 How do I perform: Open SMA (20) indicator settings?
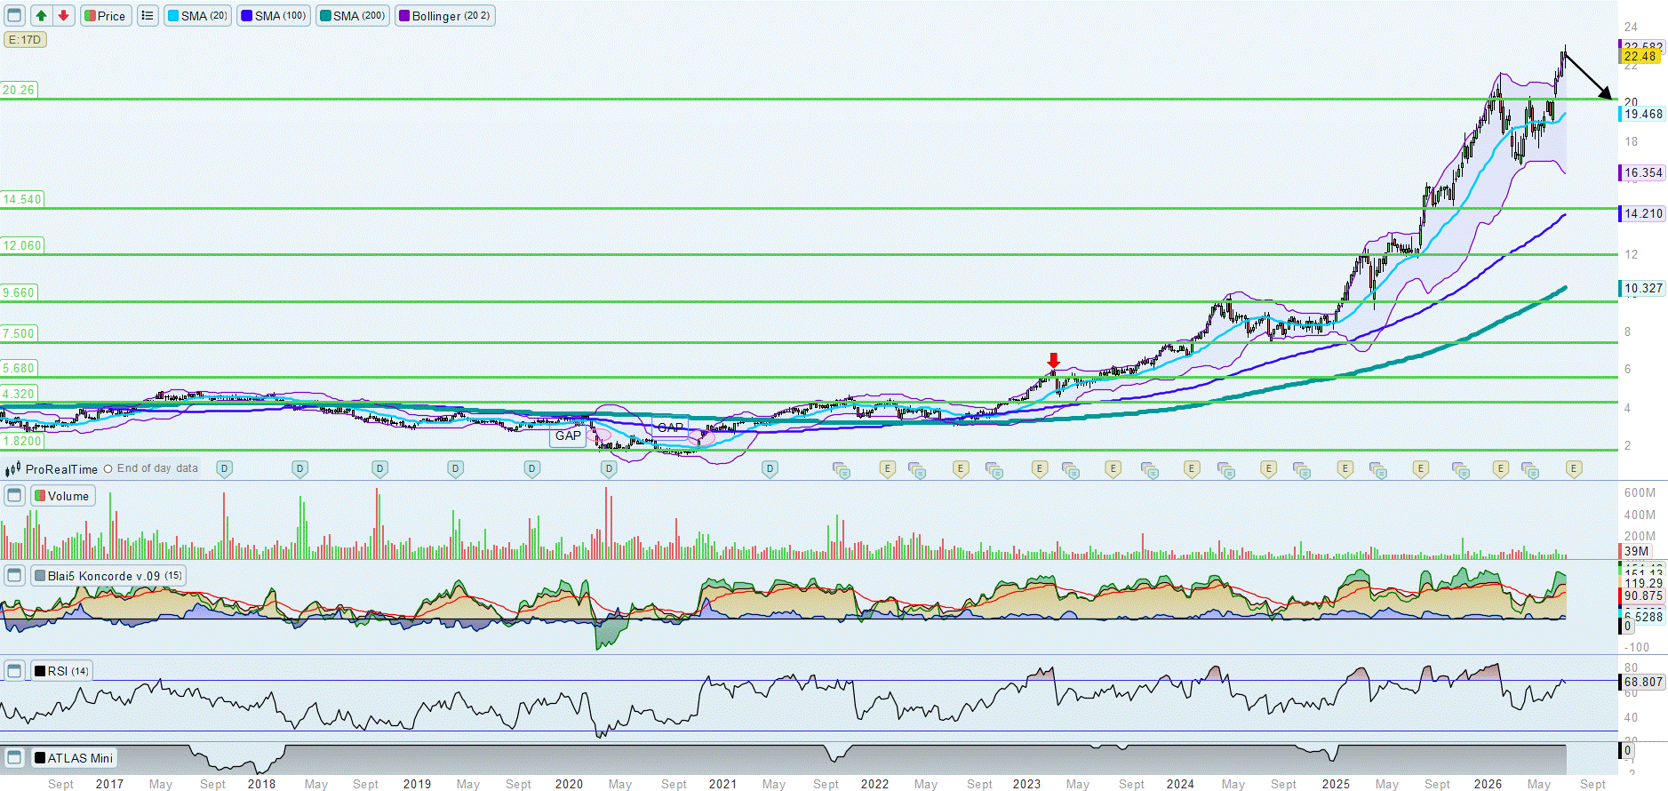click(197, 16)
